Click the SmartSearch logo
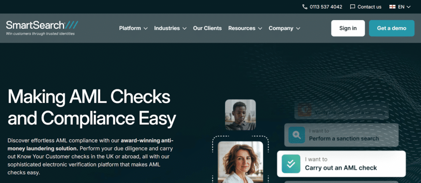Viewport: 421px width, 183px height. click(x=42, y=28)
